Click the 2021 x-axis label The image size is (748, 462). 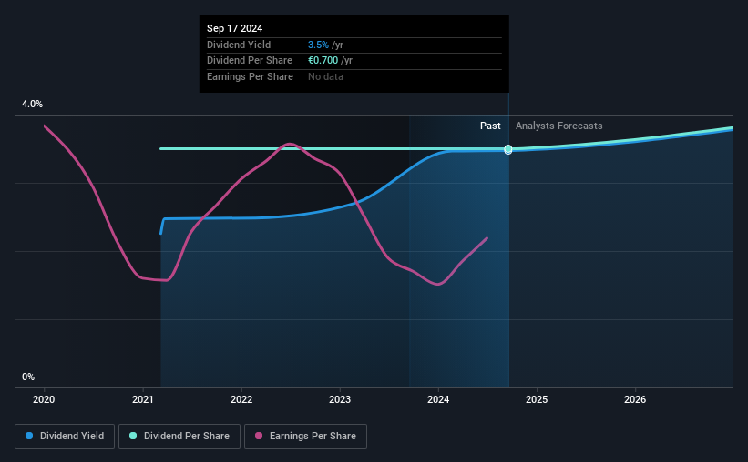pos(143,399)
